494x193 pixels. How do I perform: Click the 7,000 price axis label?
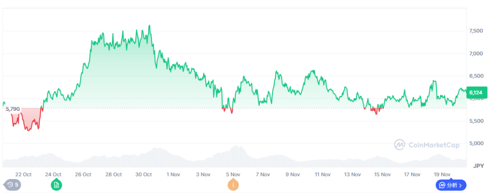coord(476,53)
